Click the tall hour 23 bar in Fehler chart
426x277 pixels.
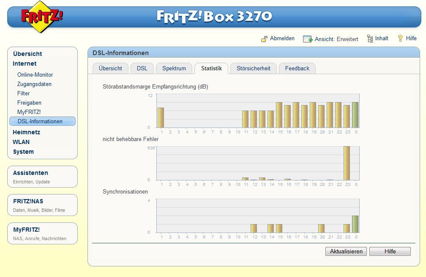(347, 163)
